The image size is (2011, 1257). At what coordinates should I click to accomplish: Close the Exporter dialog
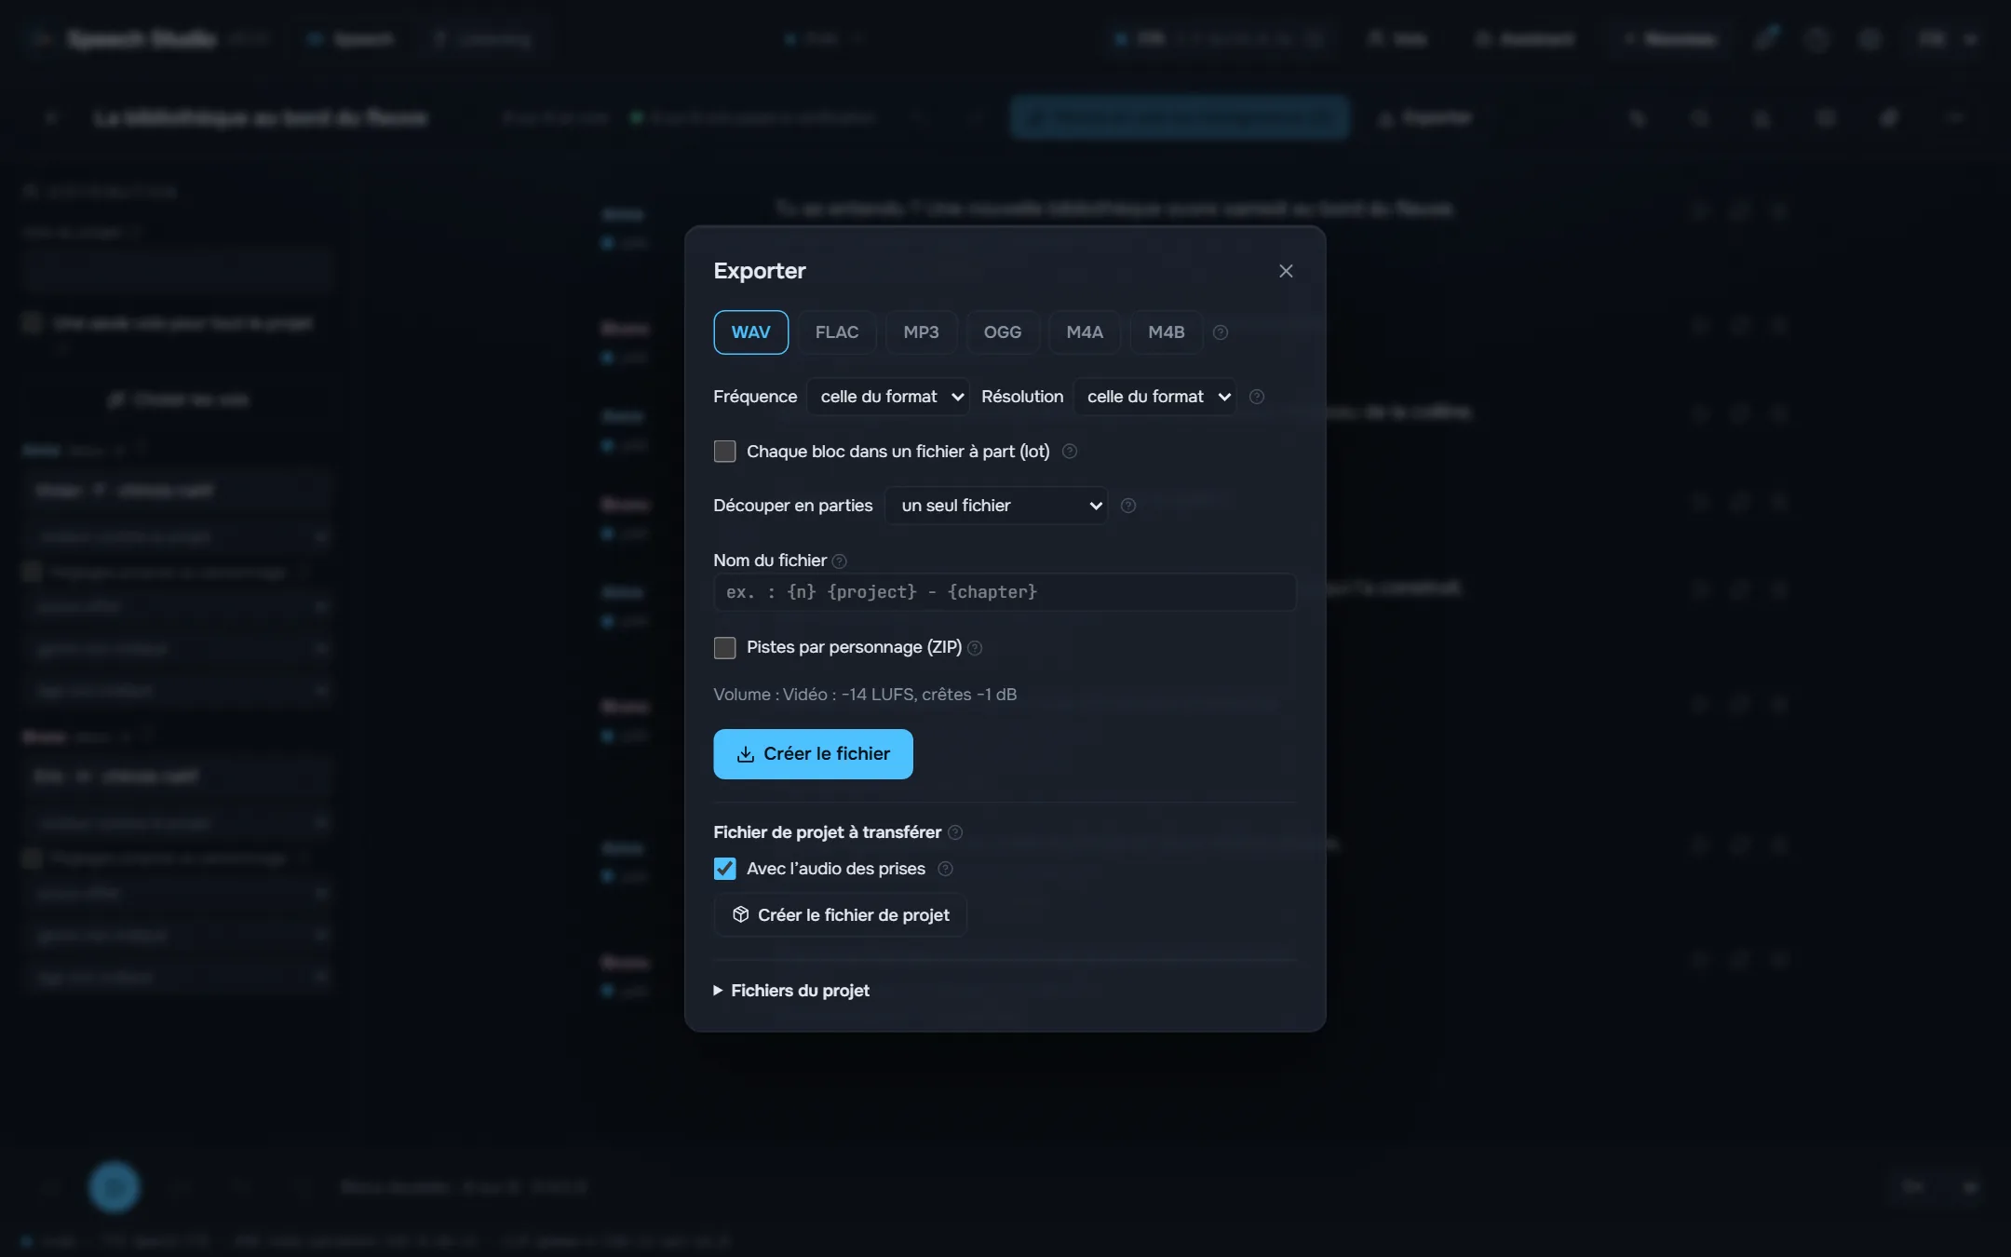click(x=1286, y=271)
